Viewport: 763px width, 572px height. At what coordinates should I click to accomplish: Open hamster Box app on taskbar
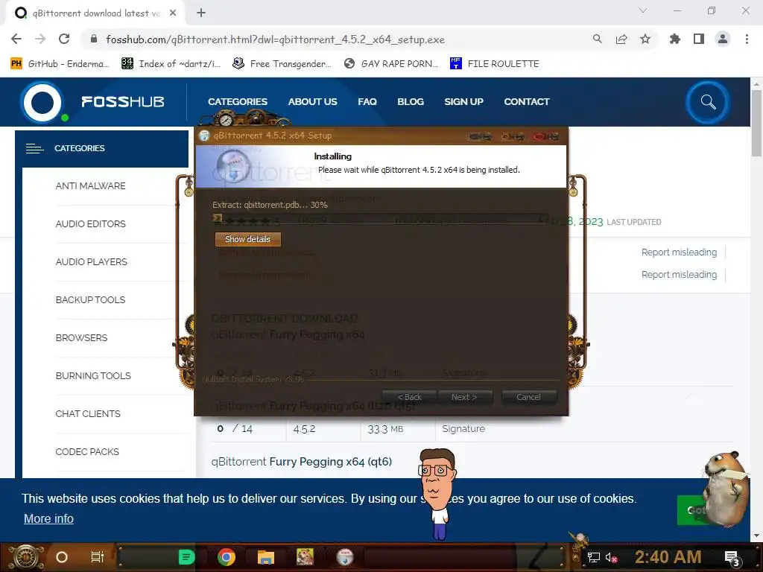pyautogui.click(x=305, y=557)
